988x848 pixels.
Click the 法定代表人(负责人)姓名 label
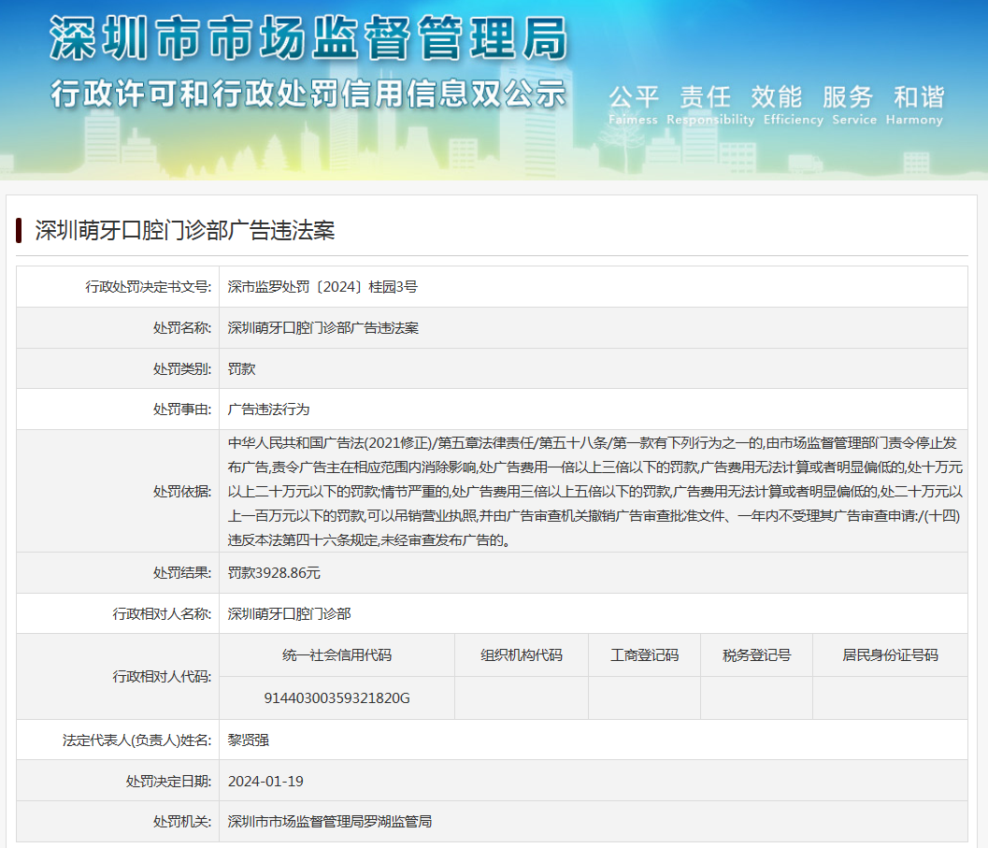136,740
